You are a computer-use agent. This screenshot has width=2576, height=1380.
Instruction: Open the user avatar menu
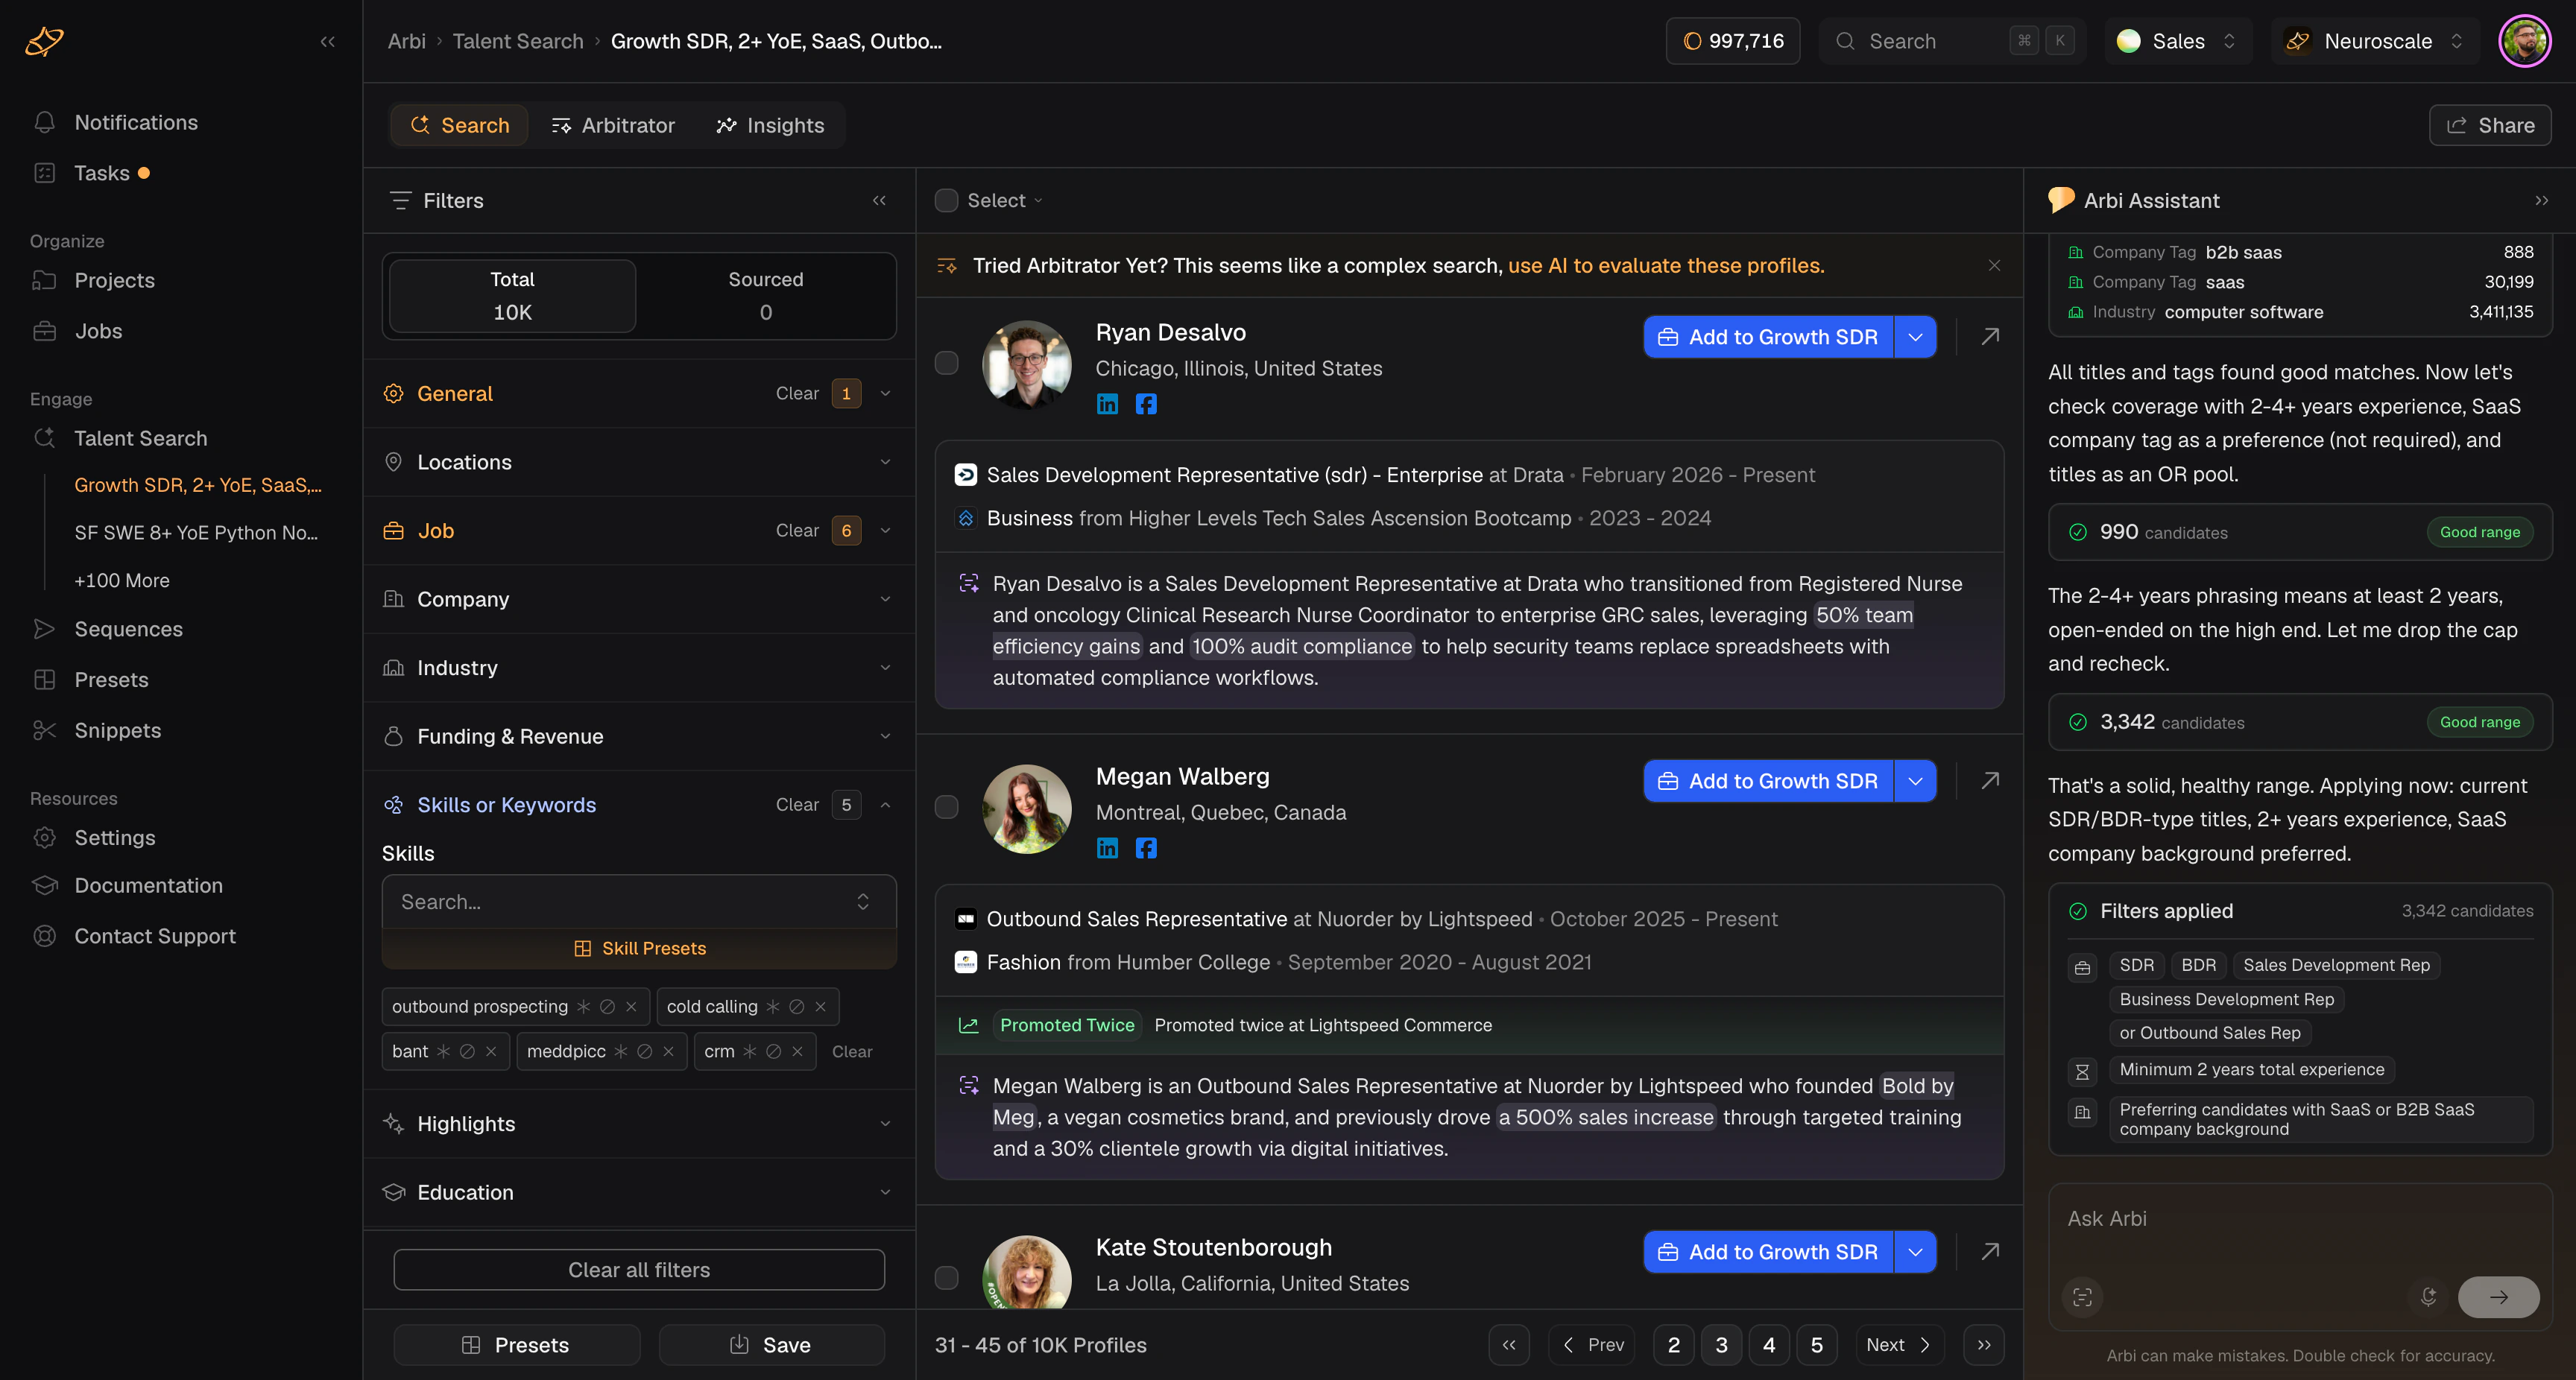coord(2524,41)
